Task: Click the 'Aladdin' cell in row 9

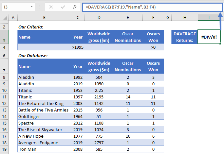Action: pos(44,84)
